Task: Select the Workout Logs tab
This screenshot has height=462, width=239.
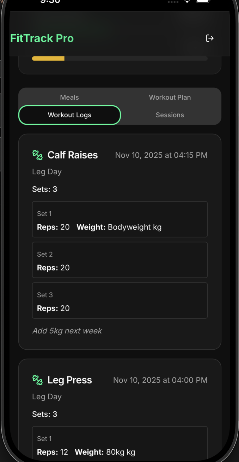Action: 69,115
